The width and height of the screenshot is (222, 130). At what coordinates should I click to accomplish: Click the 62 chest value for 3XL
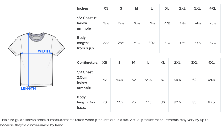(x=194, y=80)
